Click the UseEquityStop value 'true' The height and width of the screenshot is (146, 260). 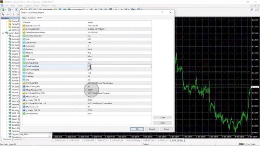89,63
